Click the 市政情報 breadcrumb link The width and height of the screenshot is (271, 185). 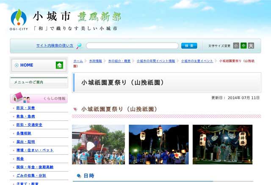point(96,61)
